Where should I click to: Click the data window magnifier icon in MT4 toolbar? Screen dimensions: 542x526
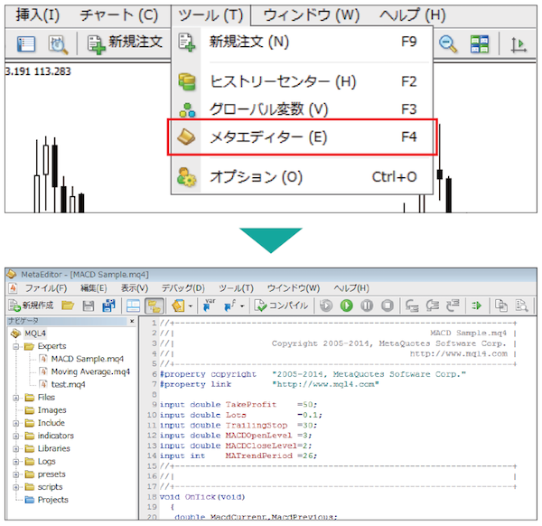[58, 44]
